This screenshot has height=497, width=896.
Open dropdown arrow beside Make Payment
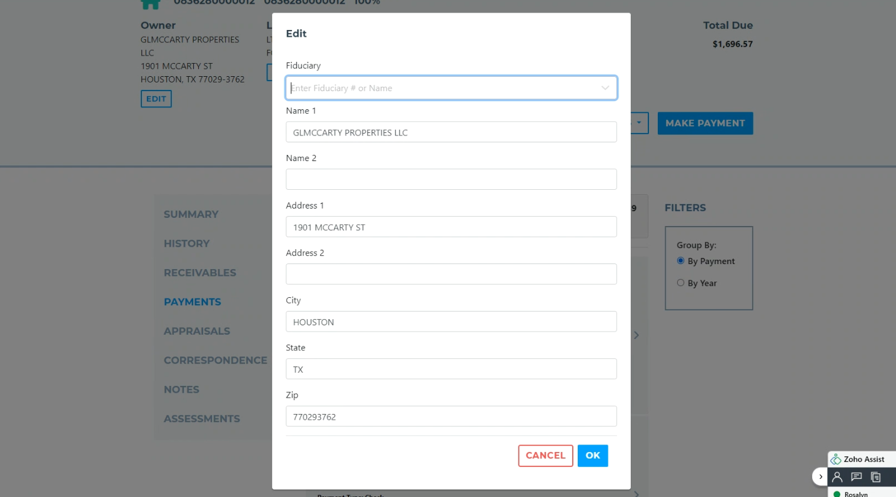[x=639, y=123]
